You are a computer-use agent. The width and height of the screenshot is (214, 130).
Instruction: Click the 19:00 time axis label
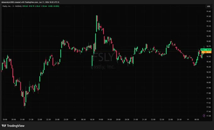pyautogui.click(x=101, y=120)
